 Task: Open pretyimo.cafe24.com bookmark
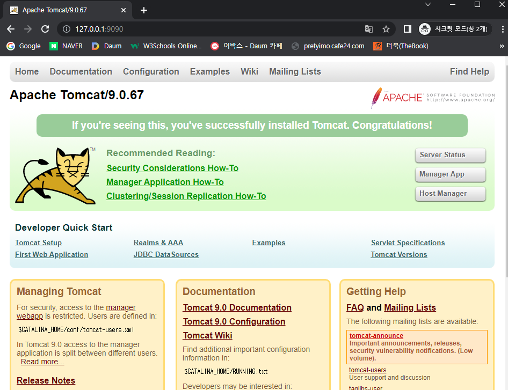coord(328,46)
